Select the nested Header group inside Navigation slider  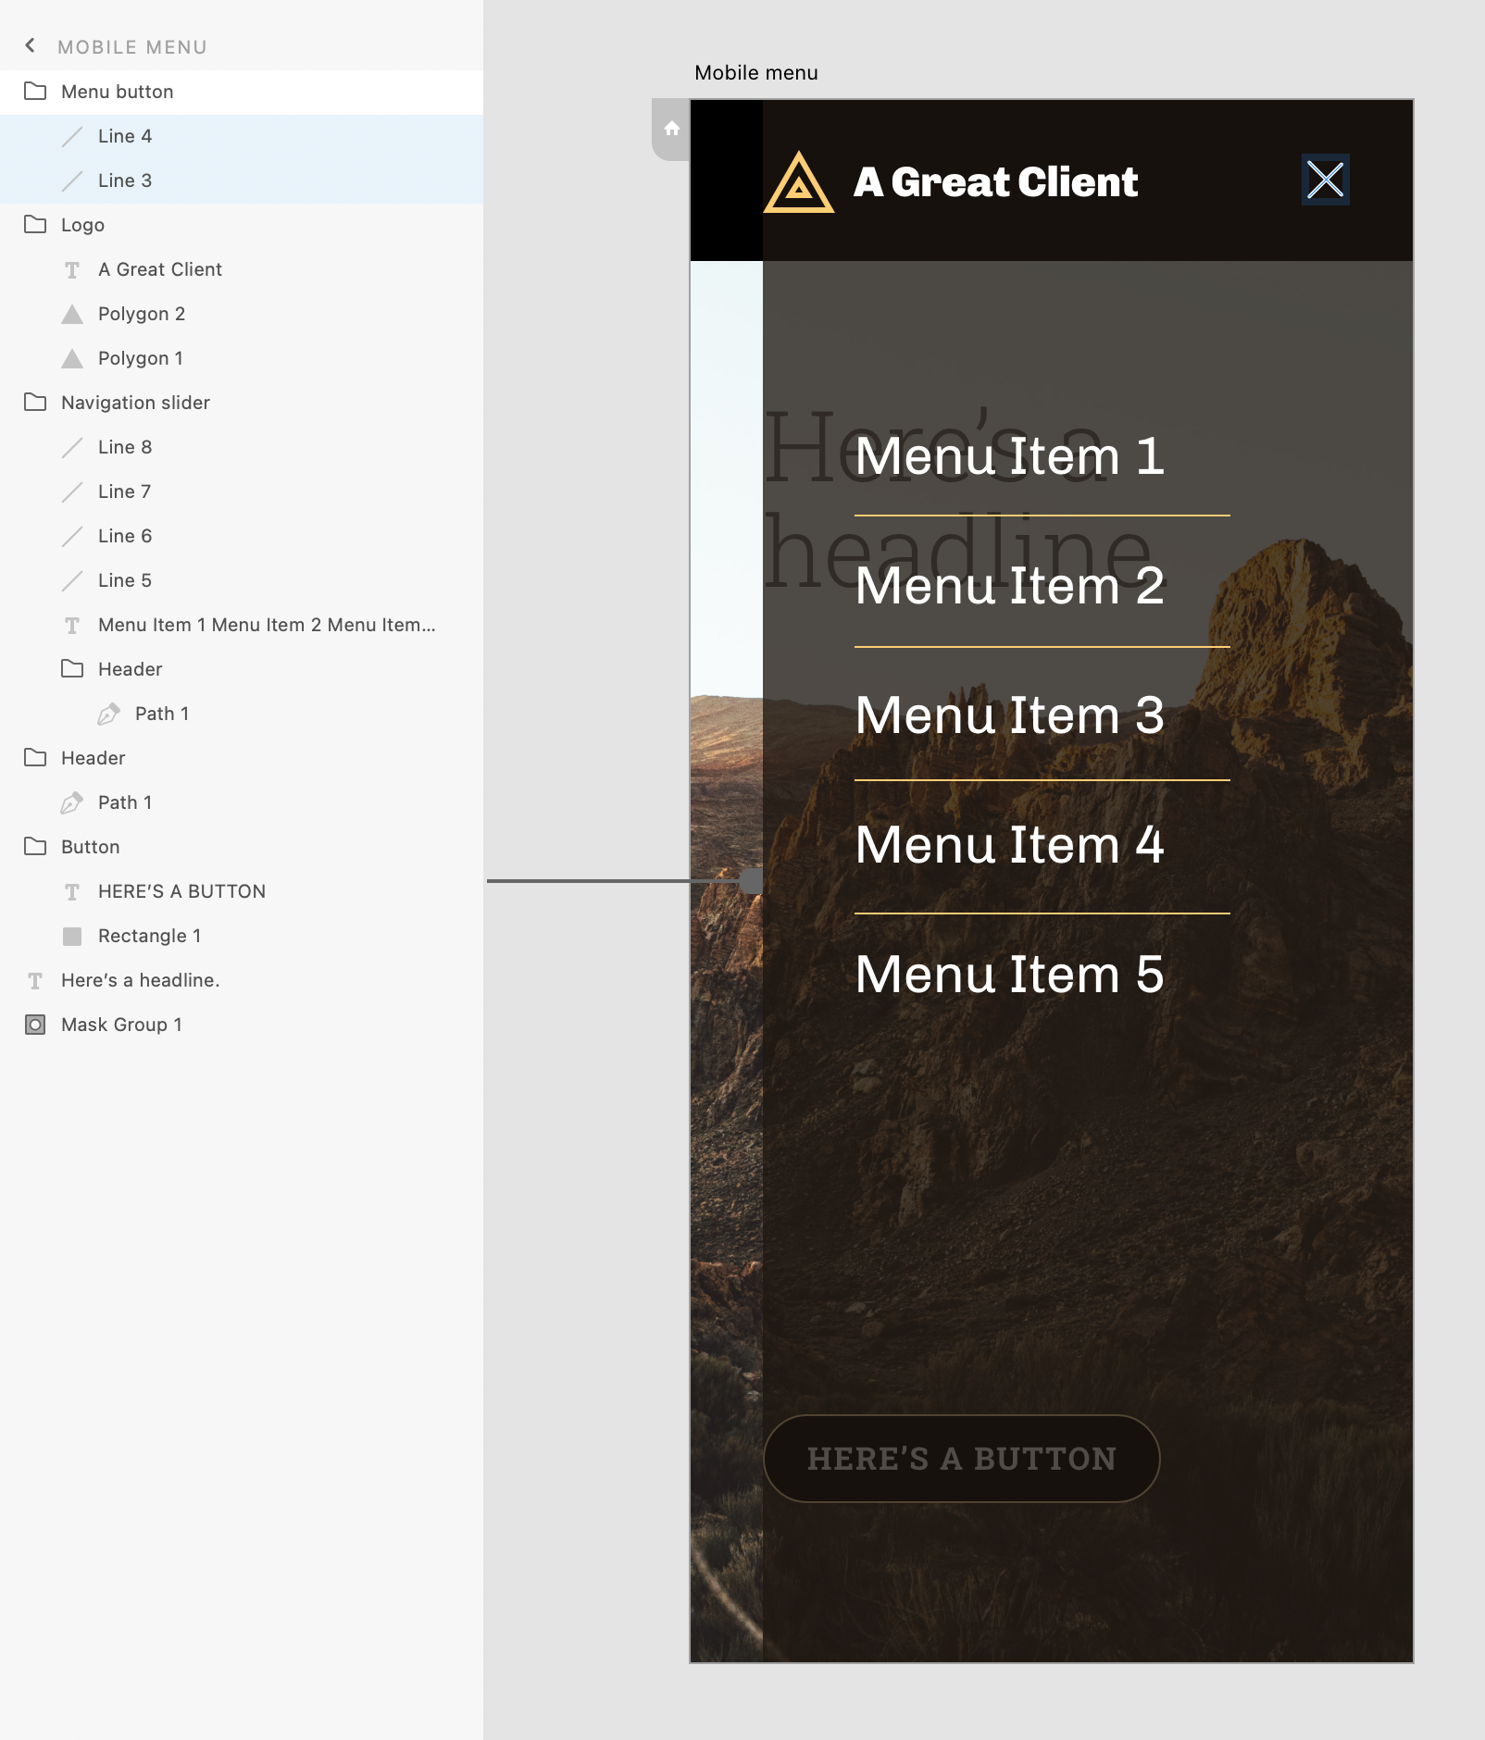tap(242, 669)
